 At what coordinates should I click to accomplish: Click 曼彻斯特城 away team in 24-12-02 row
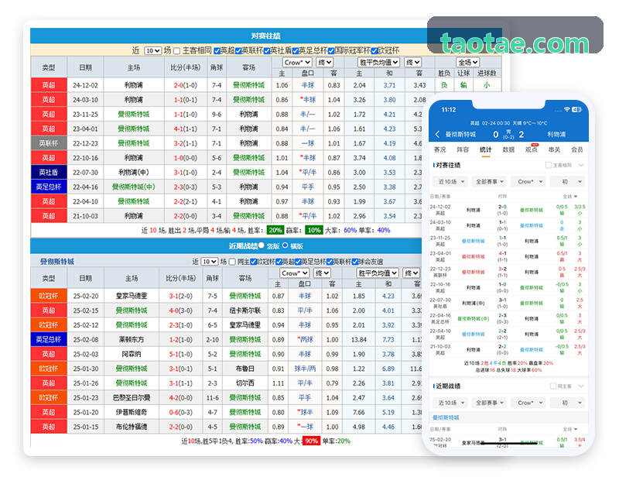pyautogui.click(x=248, y=85)
